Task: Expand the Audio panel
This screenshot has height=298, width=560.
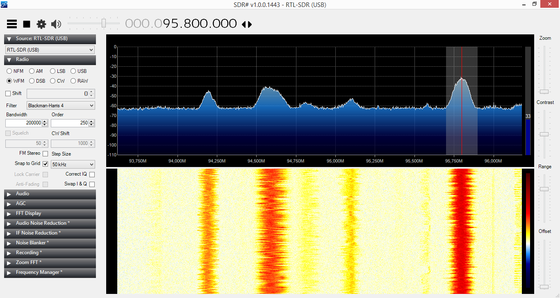Action: point(50,194)
